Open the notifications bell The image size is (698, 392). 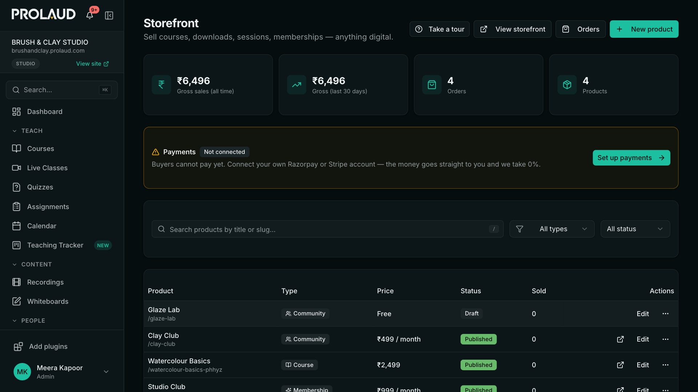click(x=89, y=15)
